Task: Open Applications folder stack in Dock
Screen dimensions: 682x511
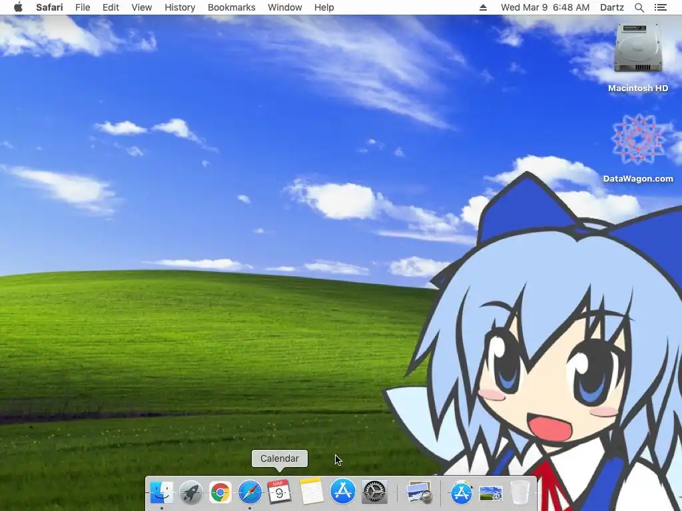Action: [461, 492]
